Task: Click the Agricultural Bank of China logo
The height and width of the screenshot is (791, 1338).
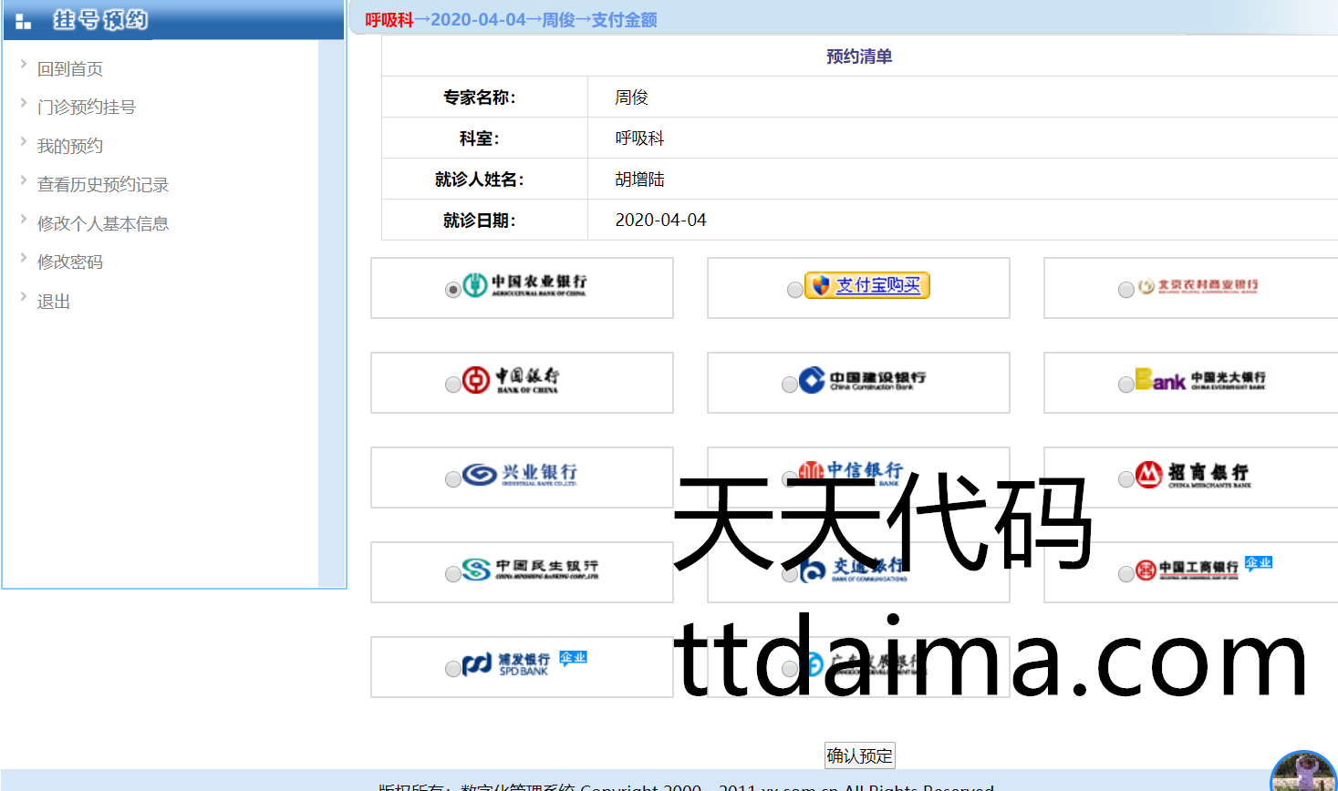Action: (524, 286)
